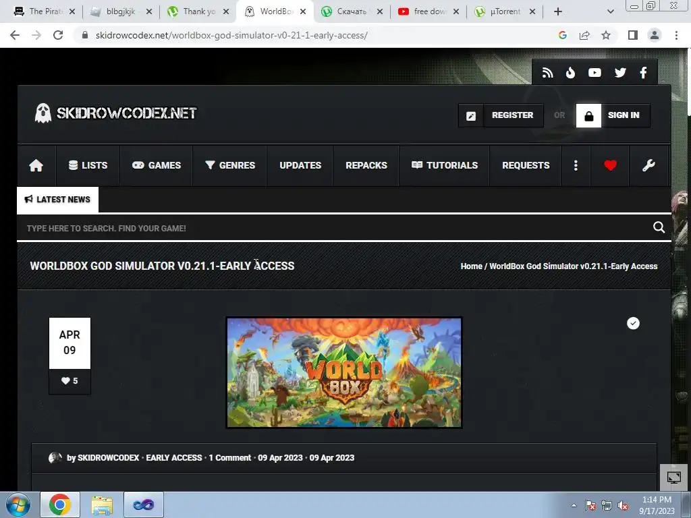Image resolution: width=691 pixels, height=518 pixels.
Task: Open the YouTube social icon
Action: [x=595, y=73]
